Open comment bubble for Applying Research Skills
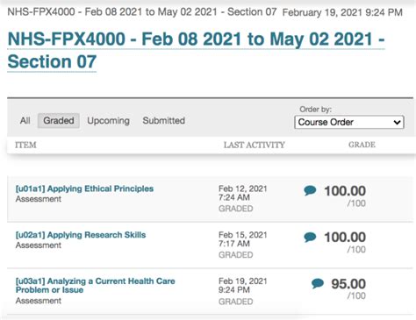416x320 pixels. pos(310,237)
